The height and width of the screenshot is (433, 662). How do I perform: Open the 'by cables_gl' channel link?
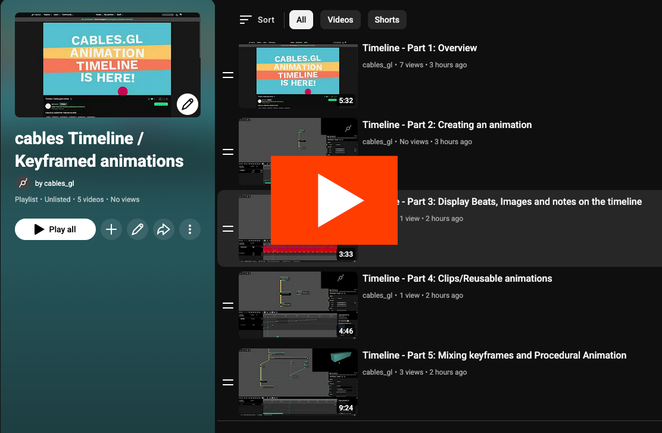pyautogui.click(x=55, y=183)
